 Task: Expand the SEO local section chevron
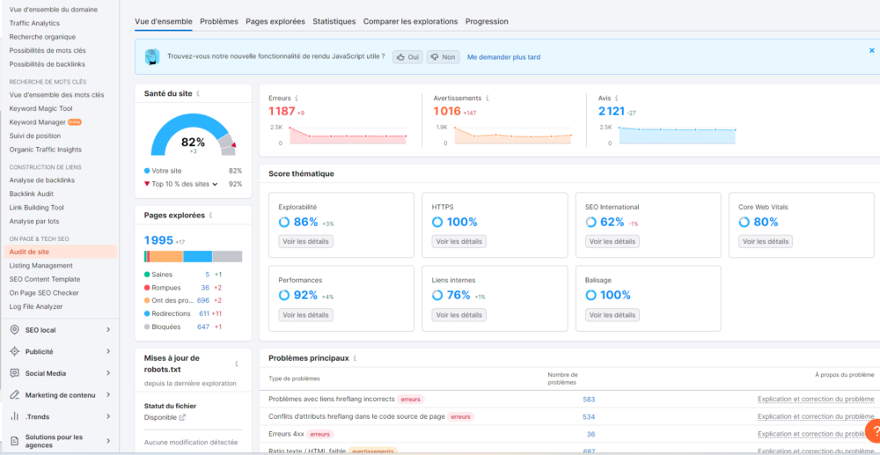[108, 330]
